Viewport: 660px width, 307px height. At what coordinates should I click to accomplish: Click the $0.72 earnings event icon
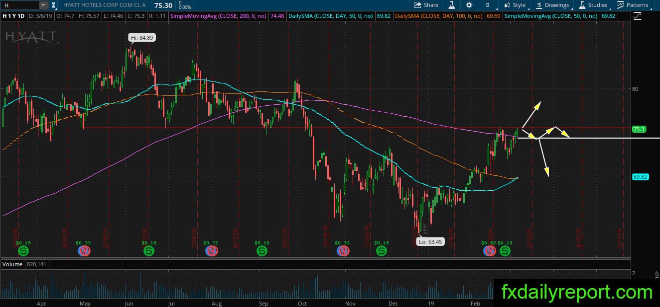213,251
